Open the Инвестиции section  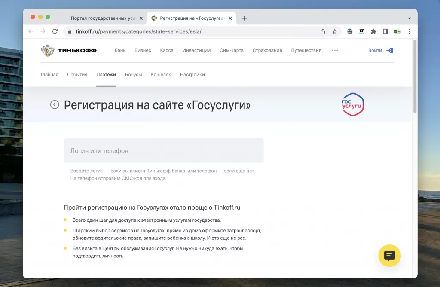point(196,50)
